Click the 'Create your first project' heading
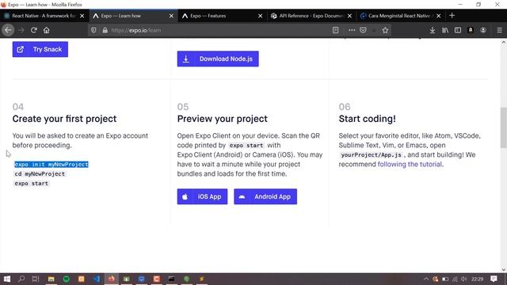The width and height of the screenshot is (507, 285). [x=64, y=119]
